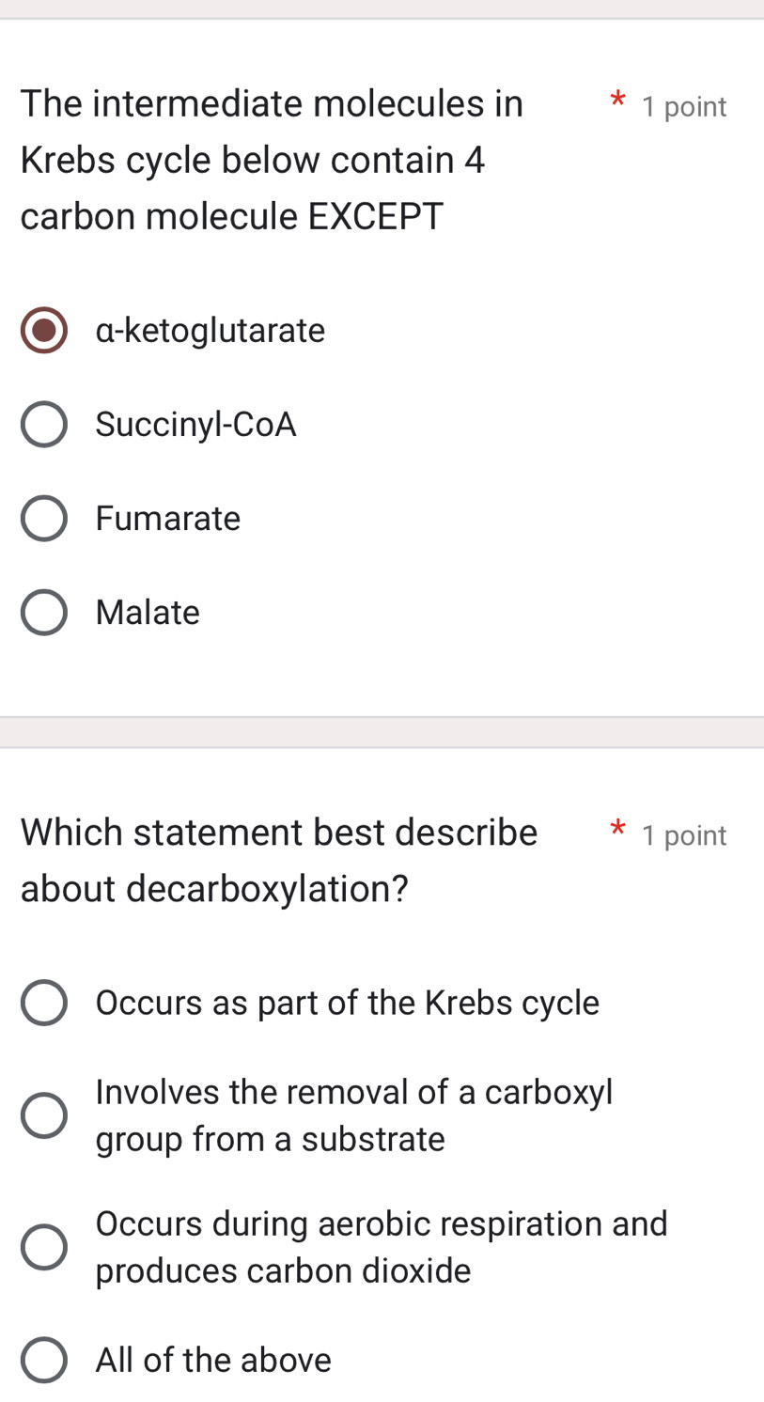Click the Malate answer label text

[148, 613]
